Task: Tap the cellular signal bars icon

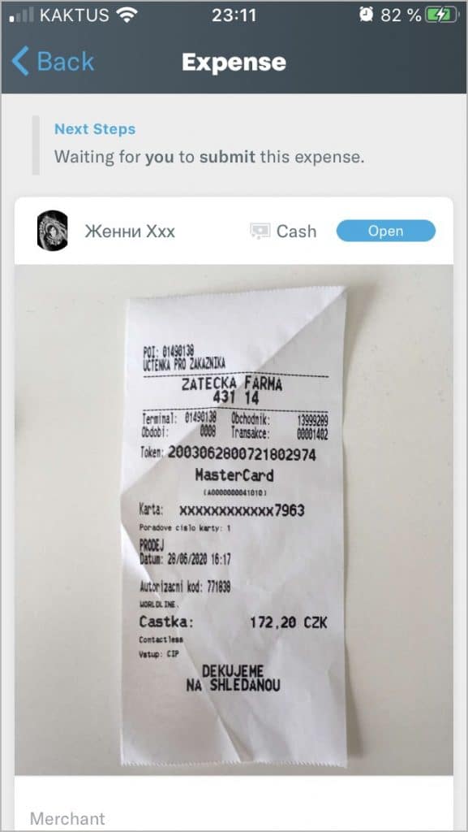Action: (x=22, y=15)
